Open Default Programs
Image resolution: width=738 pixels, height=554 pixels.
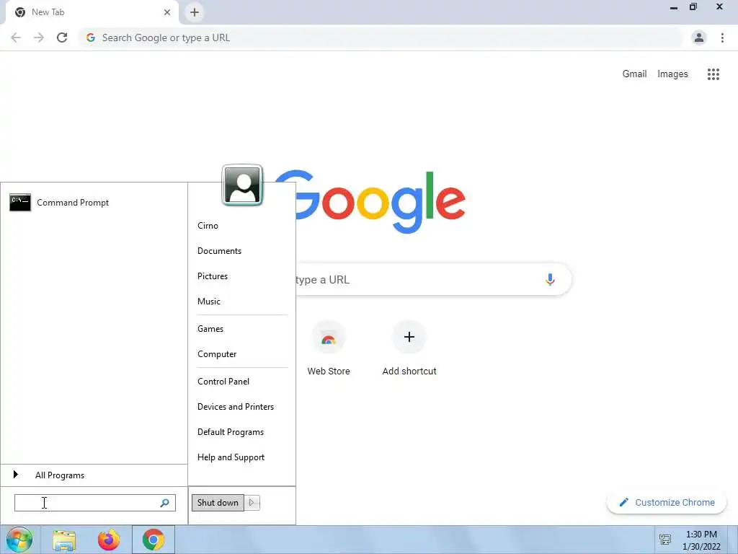click(230, 432)
